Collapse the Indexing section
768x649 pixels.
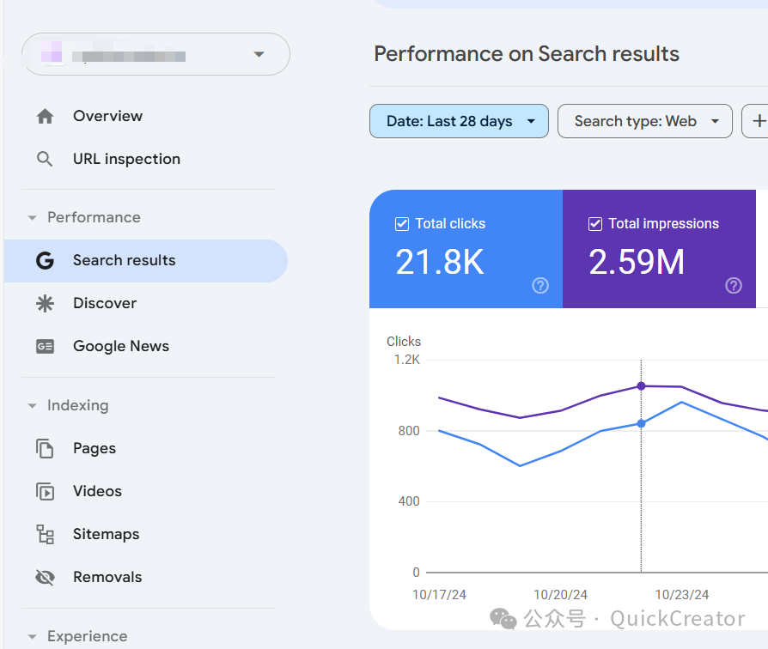pyautogui.click(x=33, y=406)
